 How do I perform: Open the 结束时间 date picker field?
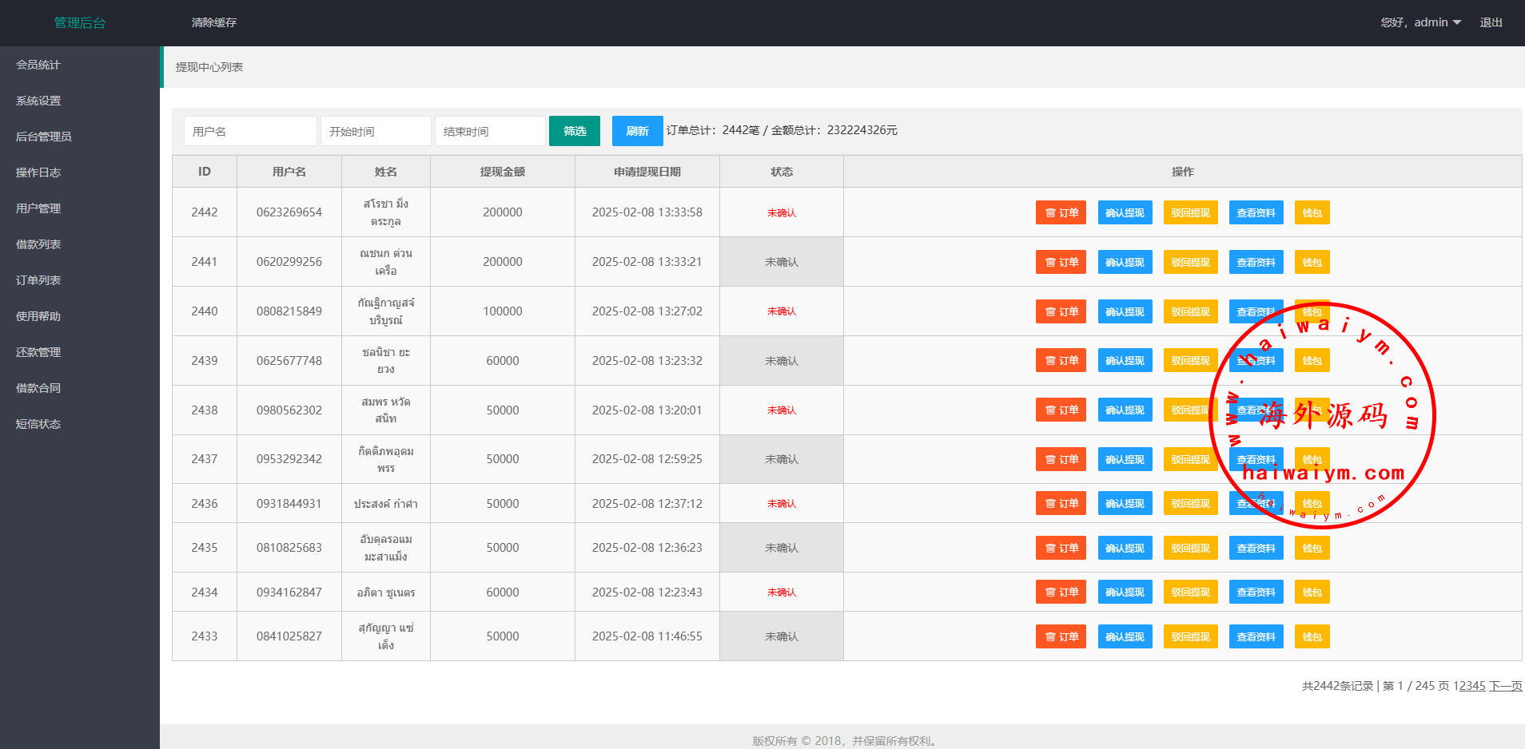pyautogui.click(x=490, y=131)
